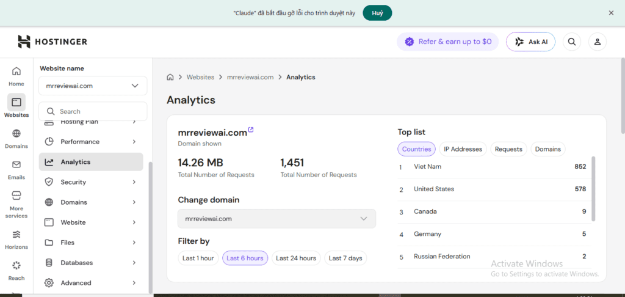Filter by Last 1 hour
The width and height of the screenshot is (625, 297).
198,258
